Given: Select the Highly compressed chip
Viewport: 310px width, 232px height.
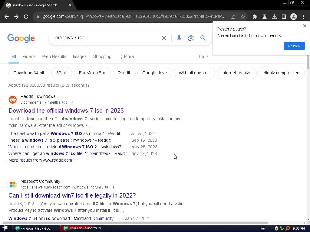Looking at the screenshot, I should pyautogui.click(x=281, y=73).
